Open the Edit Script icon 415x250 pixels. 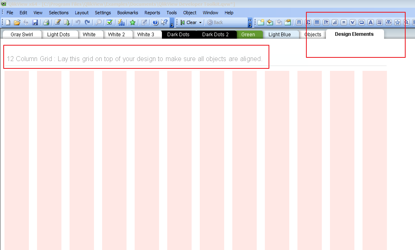(x=58, y=22)
